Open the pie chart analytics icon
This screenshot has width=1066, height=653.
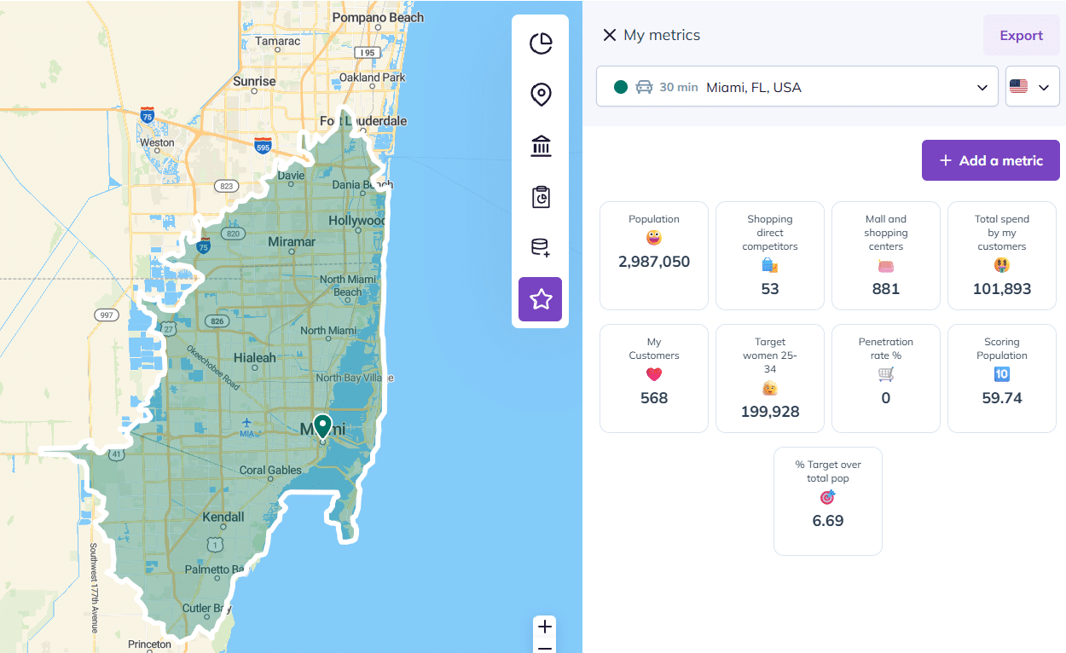(541, 43)
